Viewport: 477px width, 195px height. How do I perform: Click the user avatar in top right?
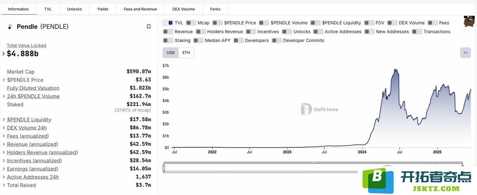point(469,21)
